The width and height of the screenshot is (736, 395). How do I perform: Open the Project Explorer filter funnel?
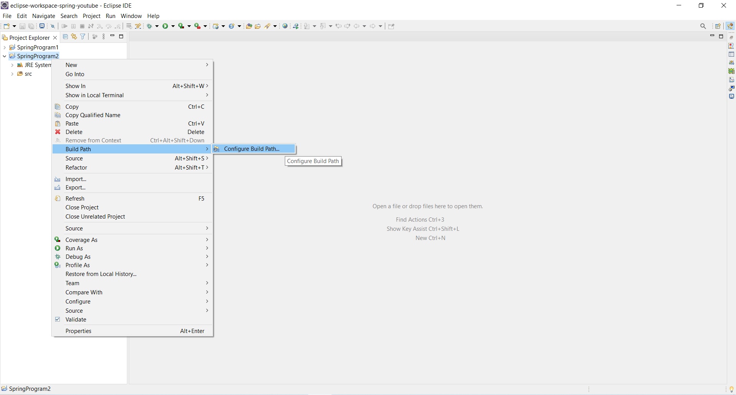tap(83, 37)
